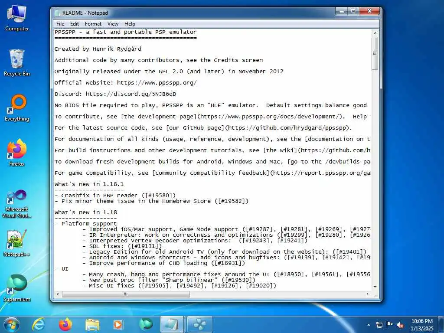
Task: Open the Edit menu in Notepad
Action: point(75,24)
